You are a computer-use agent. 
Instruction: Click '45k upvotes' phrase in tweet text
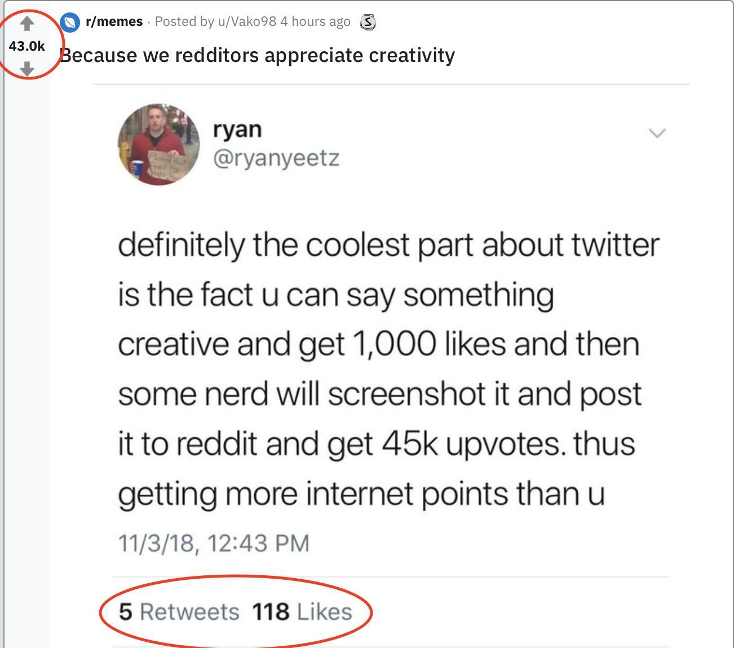click(474, 444)
